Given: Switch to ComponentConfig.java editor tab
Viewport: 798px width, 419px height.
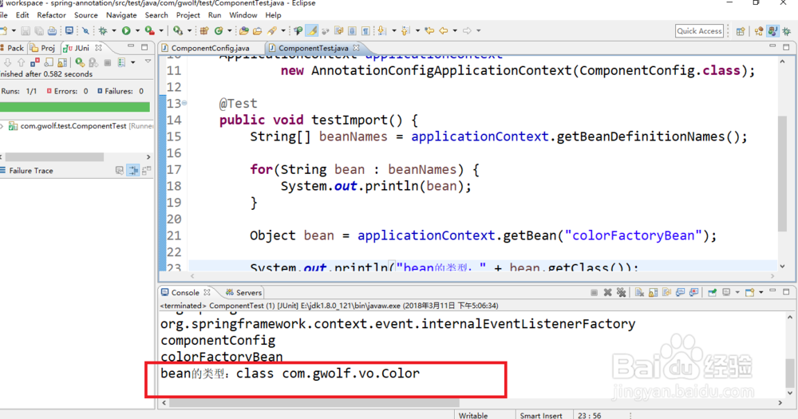Looking at the screenshot, I should coord(206,48).
